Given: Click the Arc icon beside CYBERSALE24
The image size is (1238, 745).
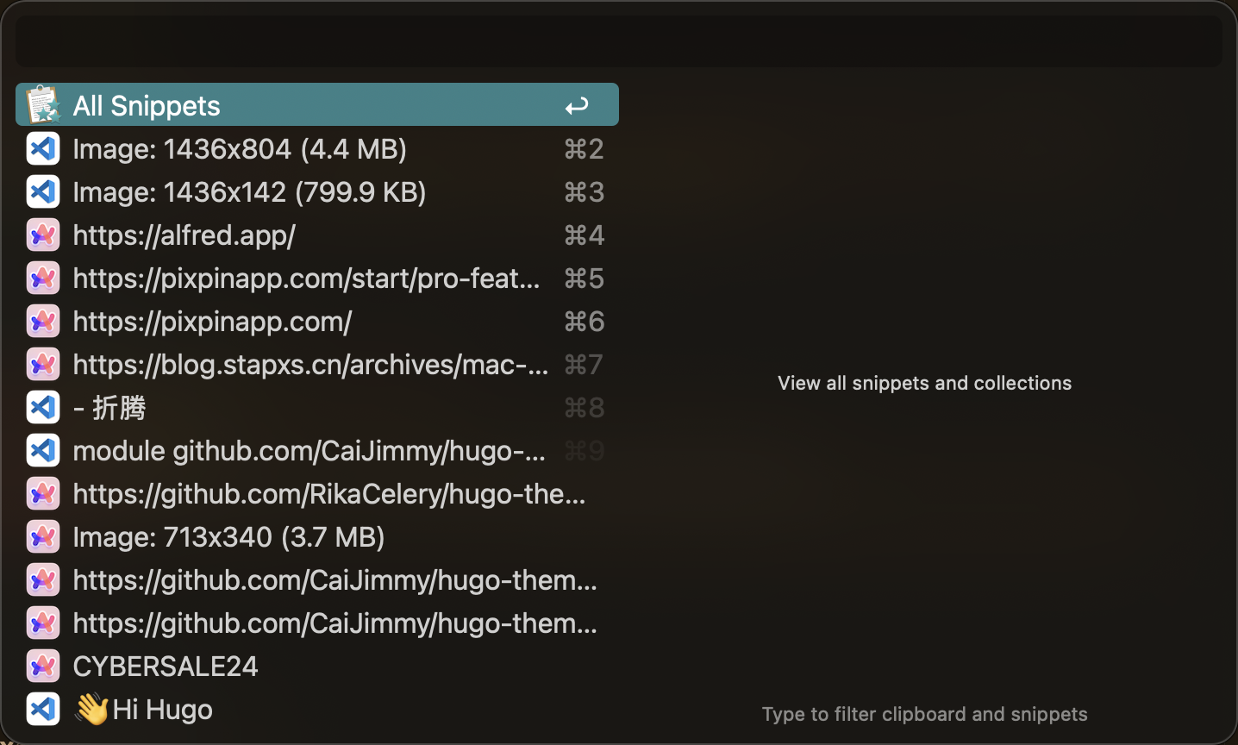Looking at the screenshot, I should point(42,667).
